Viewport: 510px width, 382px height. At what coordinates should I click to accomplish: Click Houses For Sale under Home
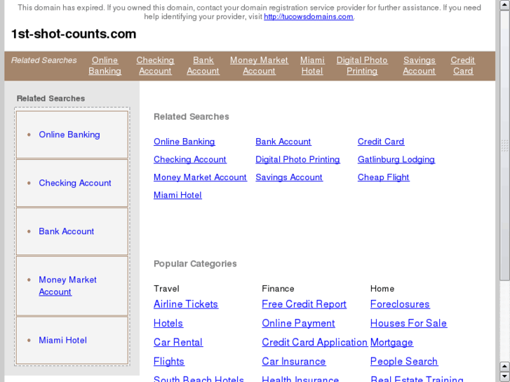point(408,324)
